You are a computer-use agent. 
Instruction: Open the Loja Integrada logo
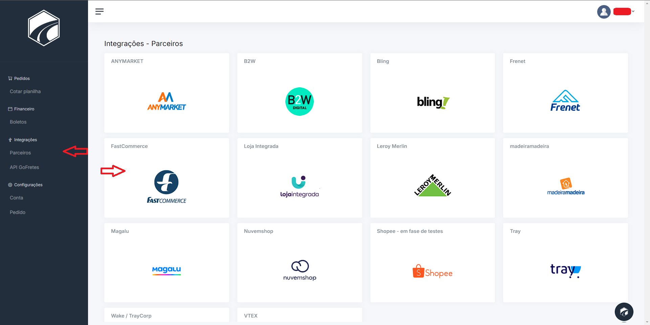tap(300, 187)
